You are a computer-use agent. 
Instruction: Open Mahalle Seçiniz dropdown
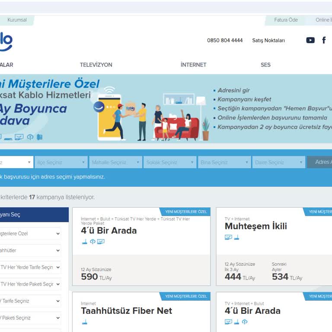click(115, 163)
